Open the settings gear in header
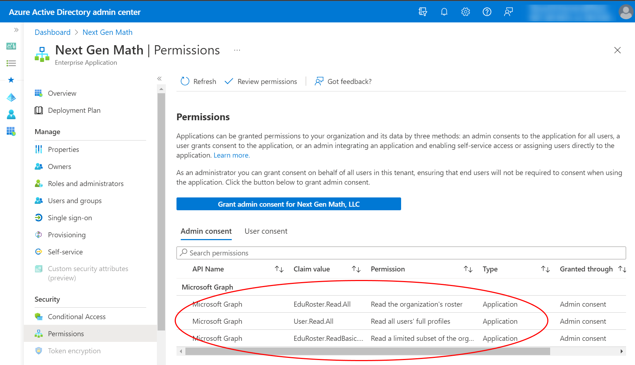Image resolution: width=635 pixels, height=365 pixels. click(x=465, y=12)
